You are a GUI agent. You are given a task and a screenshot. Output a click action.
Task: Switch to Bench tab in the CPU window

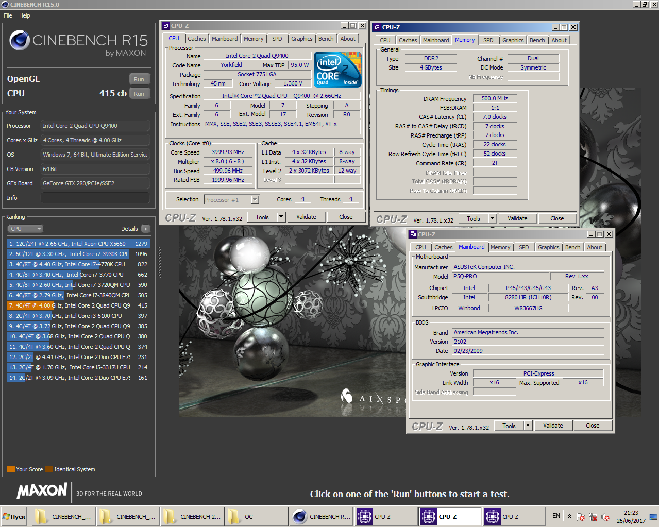coord(326,39)
